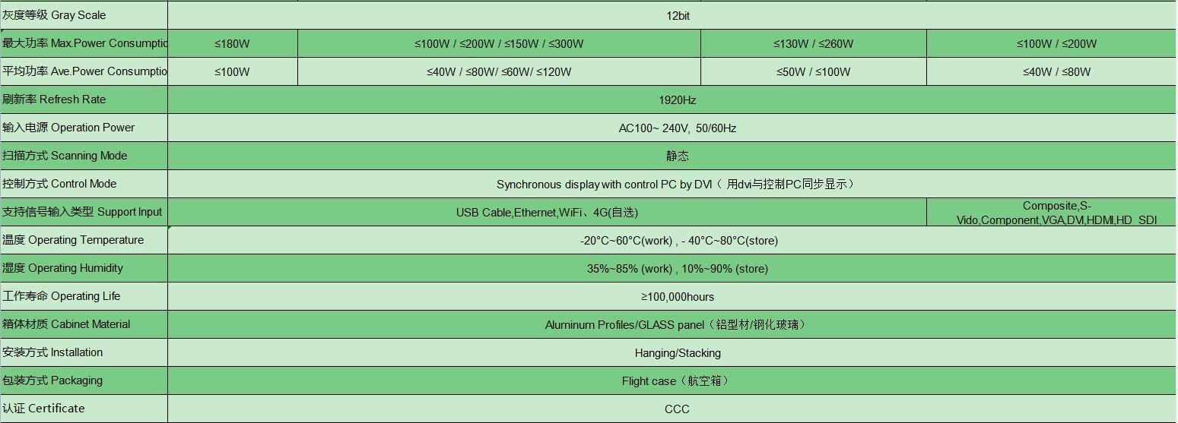
Task: Click the USB Cable, Ethernet, WiFi cell
Action: pos(547,213)
